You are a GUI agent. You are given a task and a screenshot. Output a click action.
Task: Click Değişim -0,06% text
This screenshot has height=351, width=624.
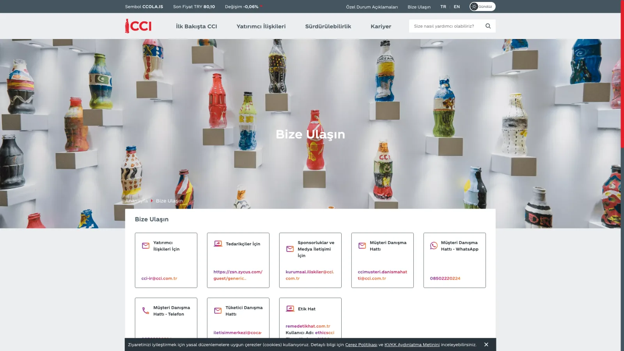241,7
